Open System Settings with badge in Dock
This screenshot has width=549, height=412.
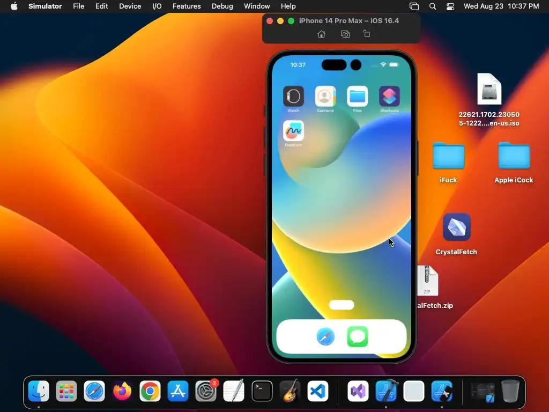pos(206,391)
